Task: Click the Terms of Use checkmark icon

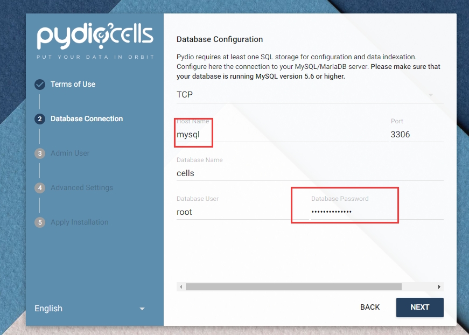Action: (x=40, y=85)
